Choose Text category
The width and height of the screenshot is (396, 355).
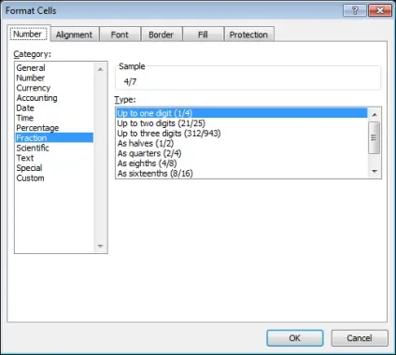point(54,158)
